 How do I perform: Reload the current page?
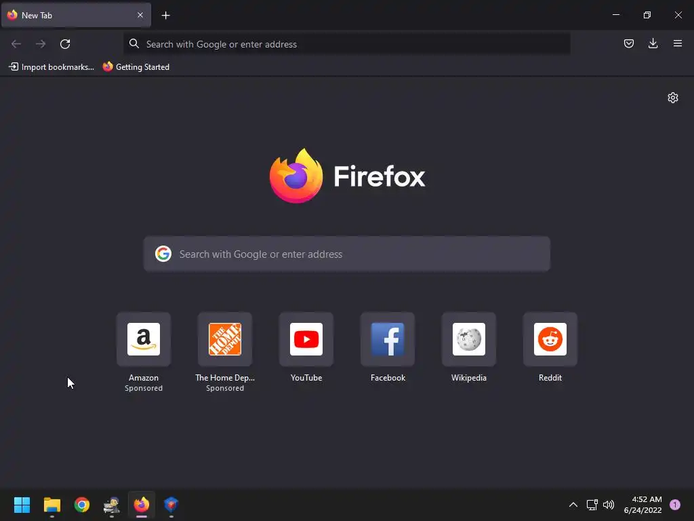65,44
